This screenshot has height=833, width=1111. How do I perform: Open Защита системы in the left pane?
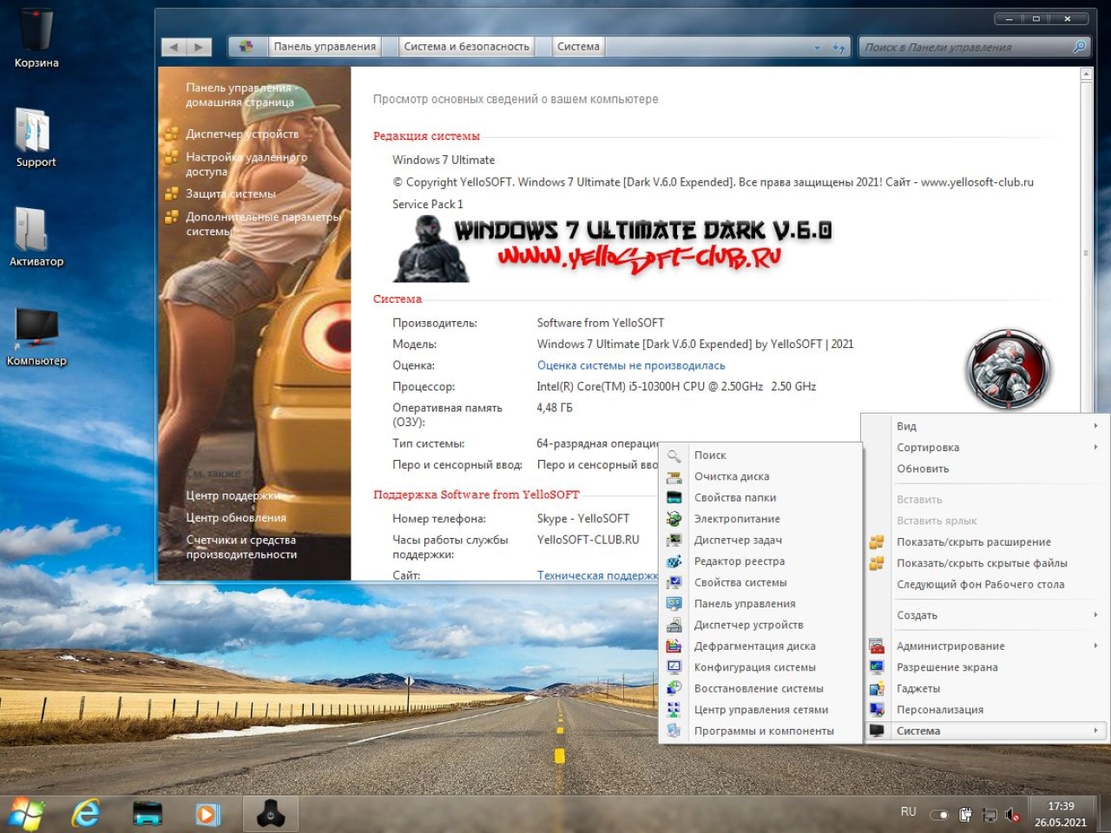[231, 193]
